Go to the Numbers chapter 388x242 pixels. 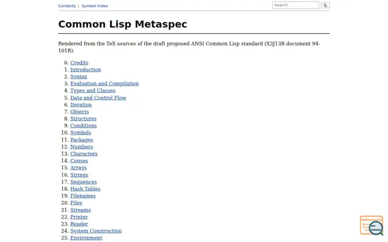[x=81, y=147]
